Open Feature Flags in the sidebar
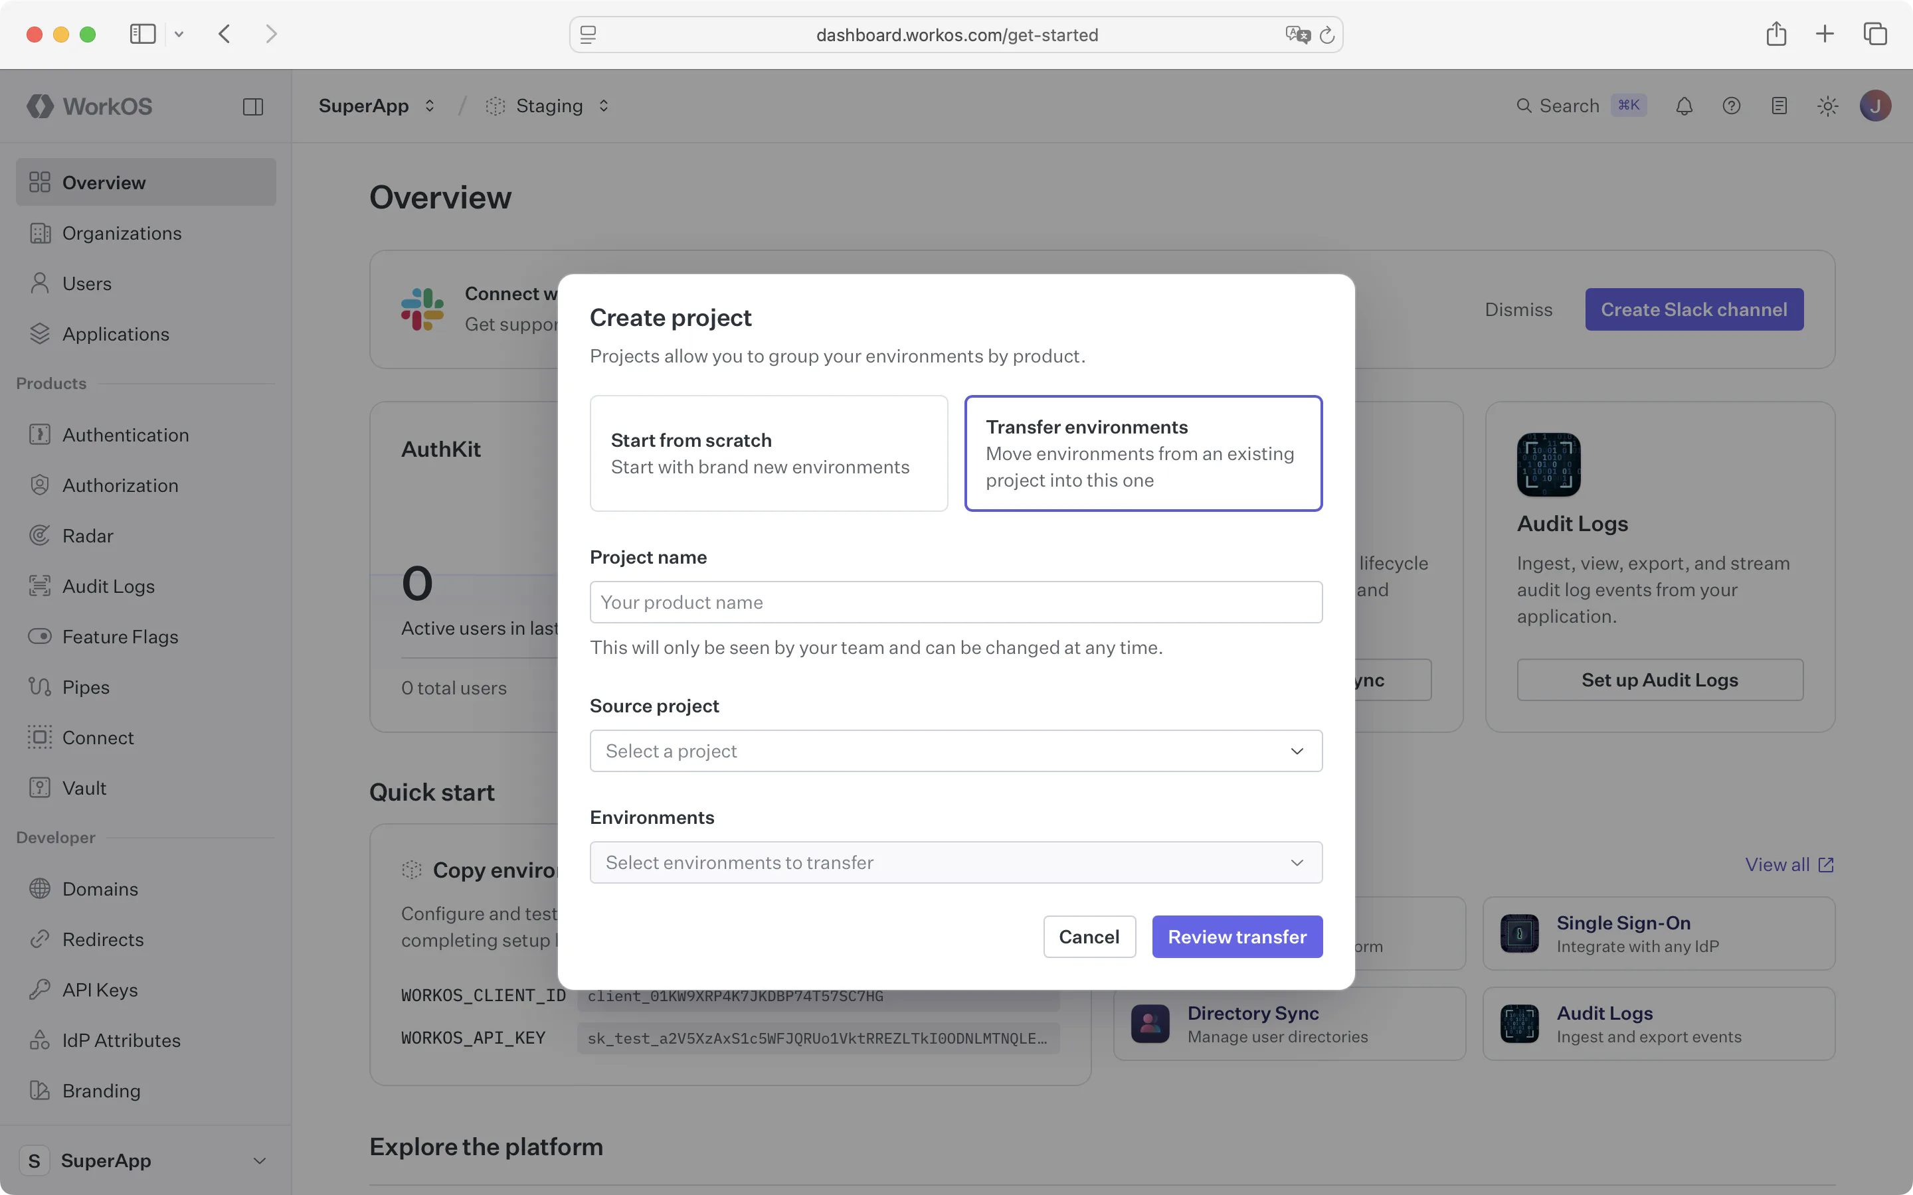 [x=145, y=636]
